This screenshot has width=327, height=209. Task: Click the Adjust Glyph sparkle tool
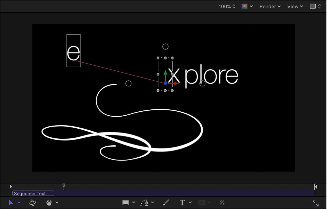tap(222, 203)
